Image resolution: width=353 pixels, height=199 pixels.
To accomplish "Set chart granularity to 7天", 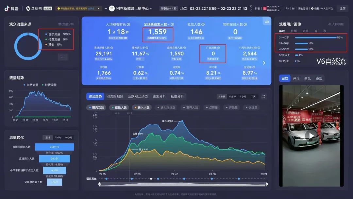I will pos(253,97).
